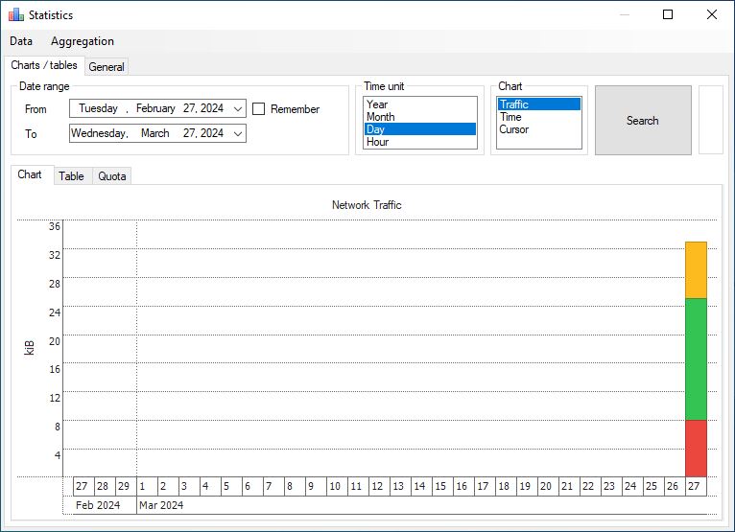Screen dimensions: 735x532
Task: Click day 26 on the chart axis
Action: coord(673,486)
